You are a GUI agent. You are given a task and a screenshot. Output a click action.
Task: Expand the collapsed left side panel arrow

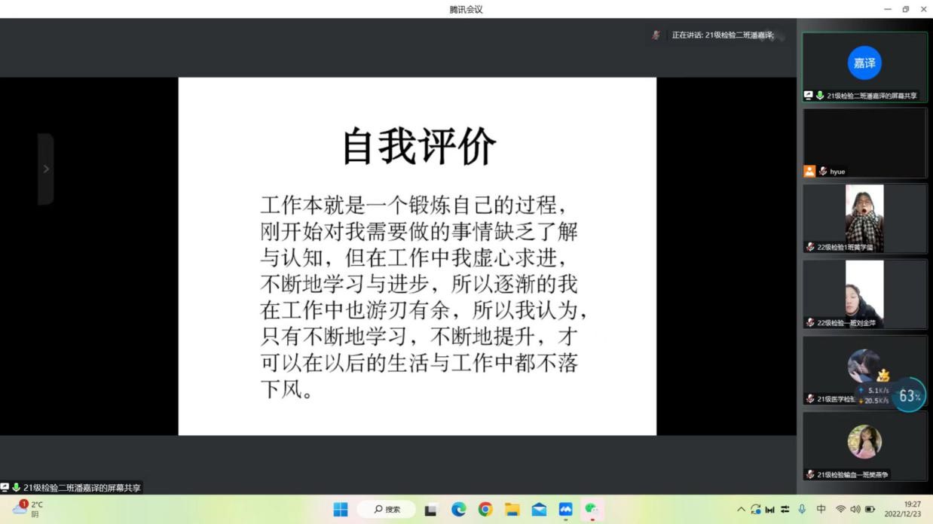pos(46,169)
